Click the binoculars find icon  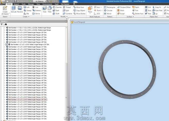click(x=6, y=24)
